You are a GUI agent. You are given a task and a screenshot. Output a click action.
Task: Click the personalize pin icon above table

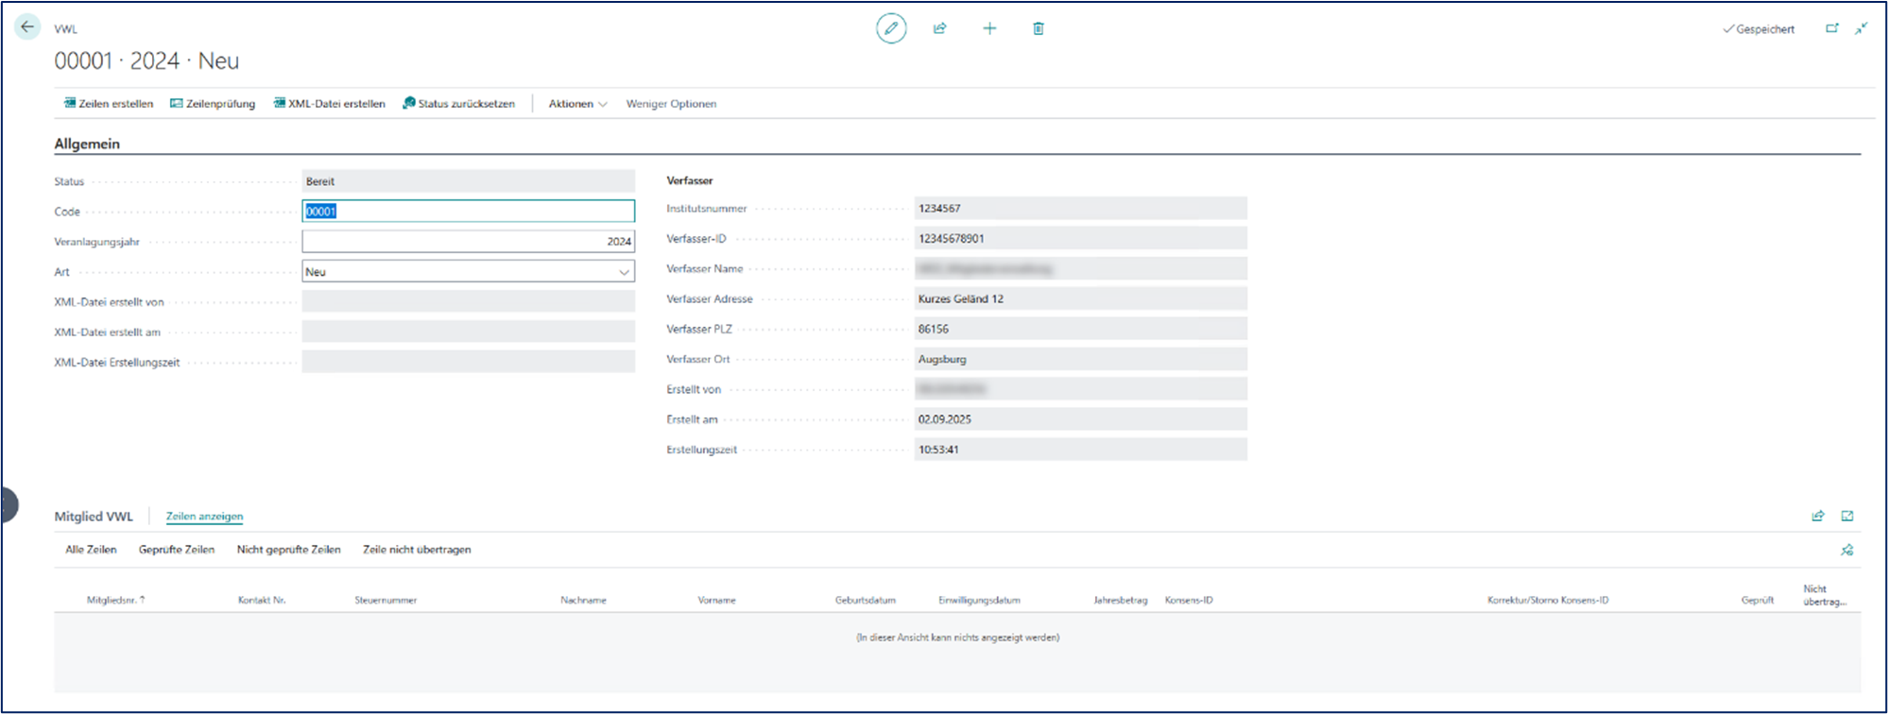(x=1847, y=550)
